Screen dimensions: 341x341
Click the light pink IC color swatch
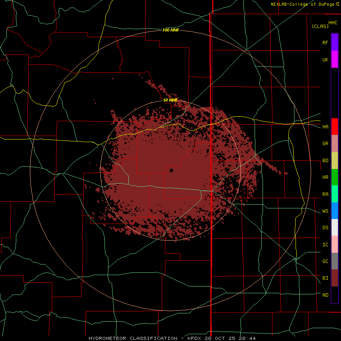pyautogui.click(x=335, y=244)
